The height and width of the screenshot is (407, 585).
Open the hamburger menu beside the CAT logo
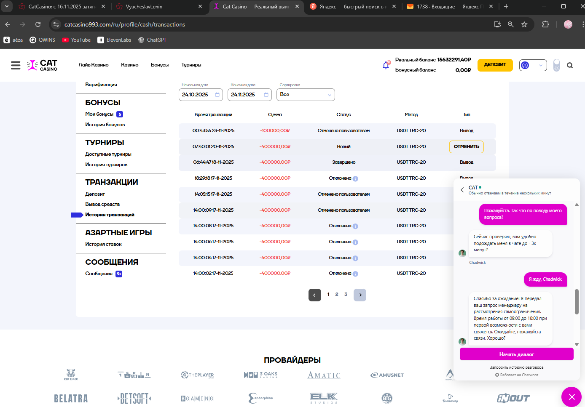tap(16, 65)
